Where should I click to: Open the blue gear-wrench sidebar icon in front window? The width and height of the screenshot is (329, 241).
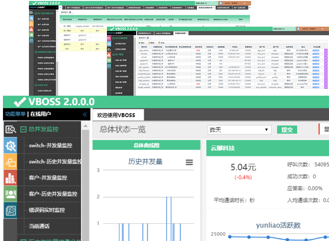(x=11, y=146)
